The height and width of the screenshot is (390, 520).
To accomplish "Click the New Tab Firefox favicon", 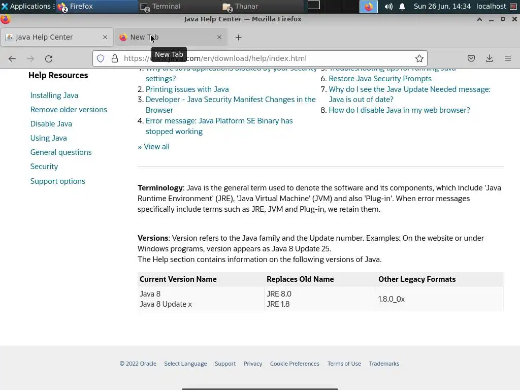I will [x=123, y=37].
